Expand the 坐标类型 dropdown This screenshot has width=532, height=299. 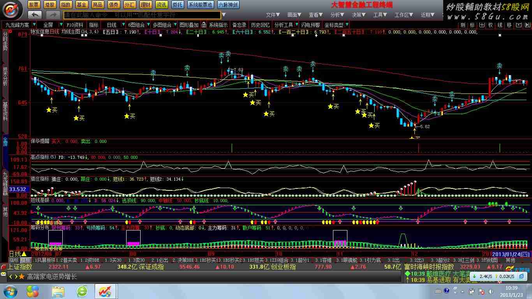[x=347, y=25]
